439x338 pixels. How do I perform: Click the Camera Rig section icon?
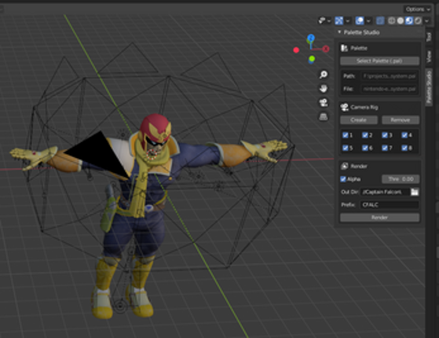345,107
